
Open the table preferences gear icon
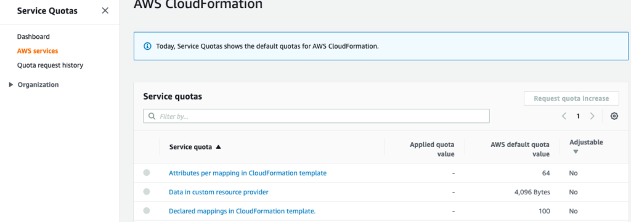tap(614, 116)
